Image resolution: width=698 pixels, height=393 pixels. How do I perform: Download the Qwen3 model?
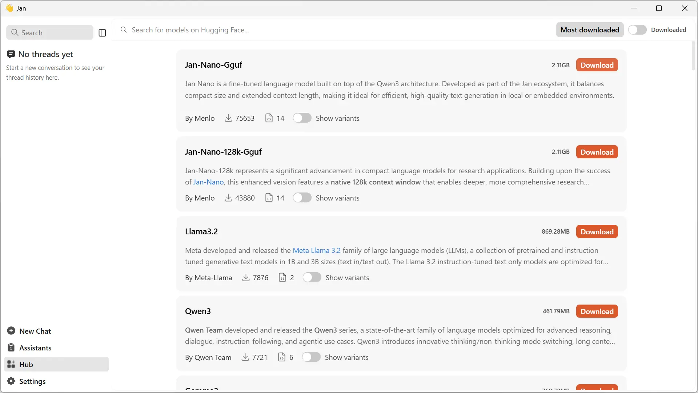tap(597, 311)
